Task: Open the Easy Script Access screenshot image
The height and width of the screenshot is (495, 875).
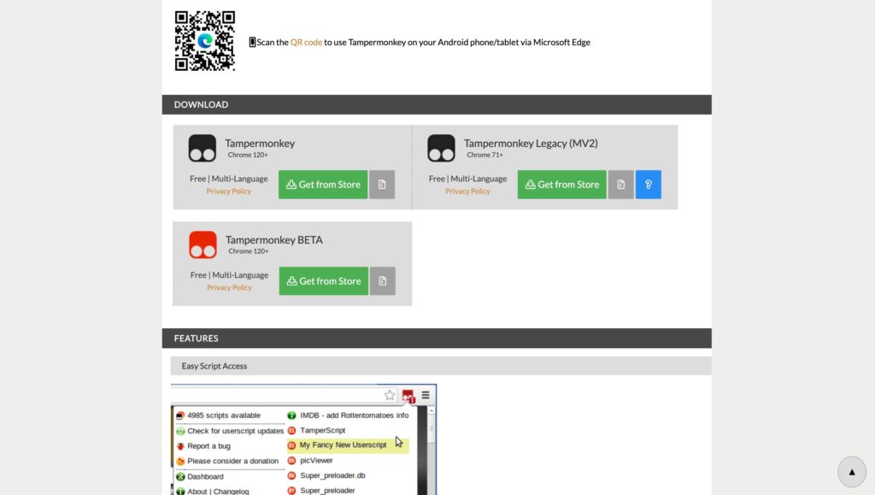Action: (x=303, y=439)
